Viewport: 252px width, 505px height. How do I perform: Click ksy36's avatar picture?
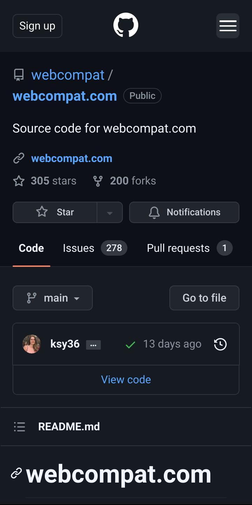pos(31,344)
